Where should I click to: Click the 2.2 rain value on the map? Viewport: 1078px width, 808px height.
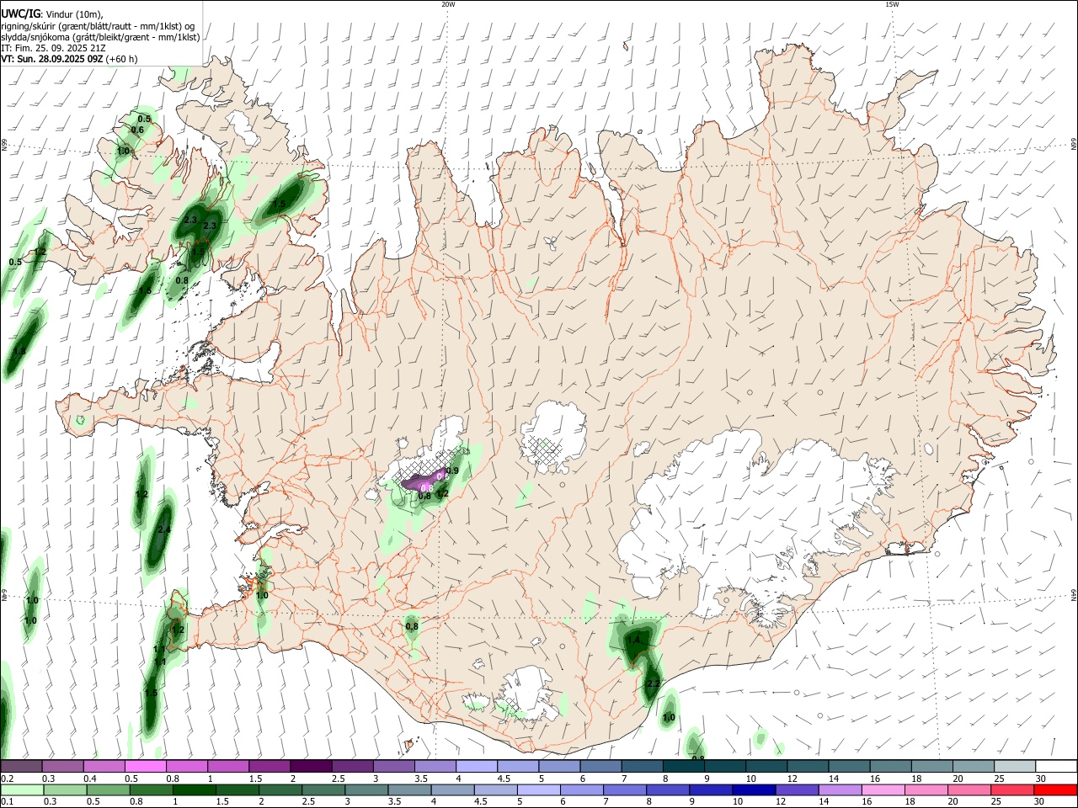652,683
